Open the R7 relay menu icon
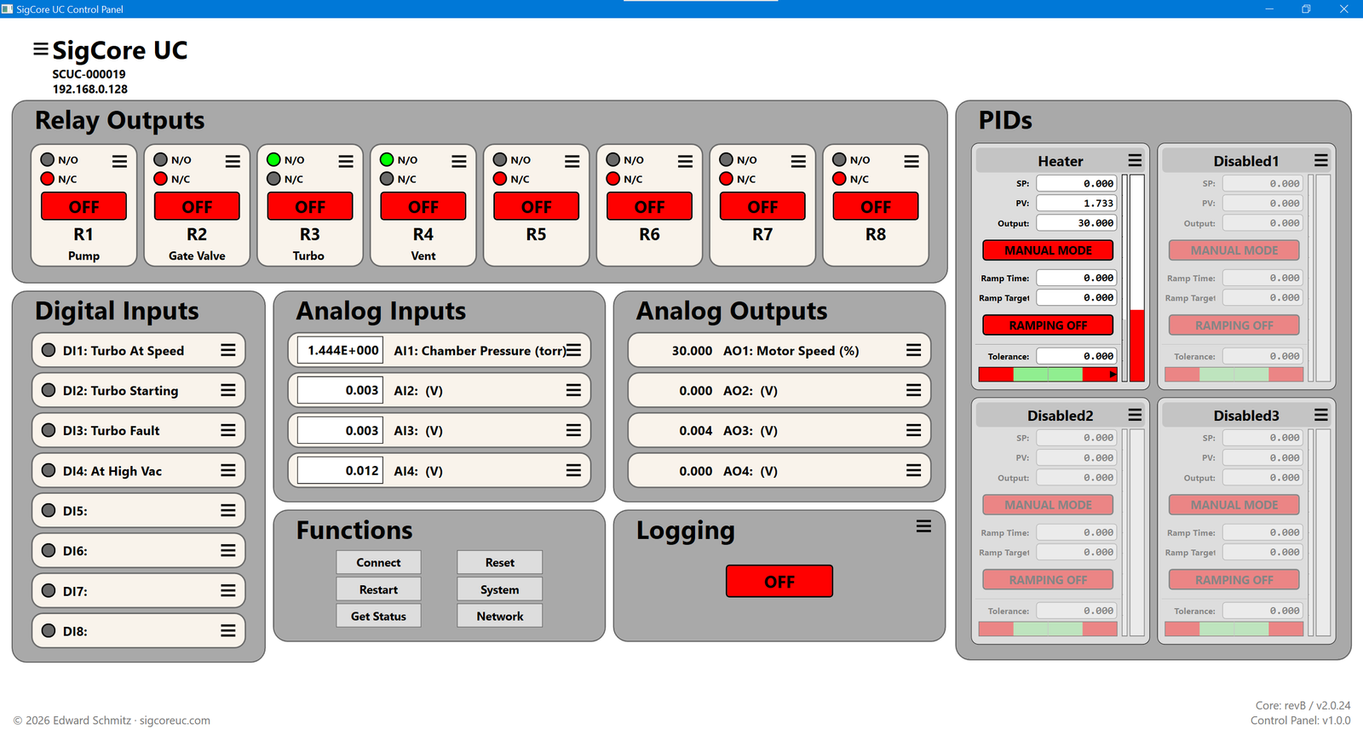Screen dimensions: 1363x735 point(798,161)
